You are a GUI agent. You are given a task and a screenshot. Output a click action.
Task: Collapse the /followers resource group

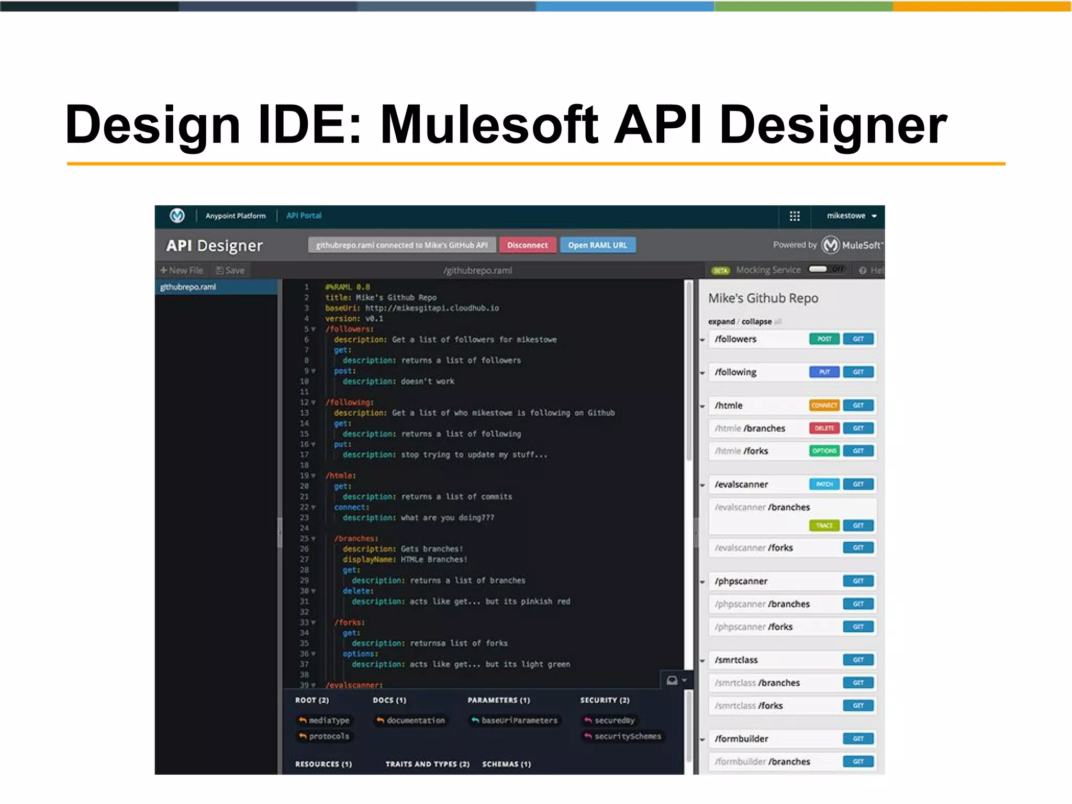702,340
